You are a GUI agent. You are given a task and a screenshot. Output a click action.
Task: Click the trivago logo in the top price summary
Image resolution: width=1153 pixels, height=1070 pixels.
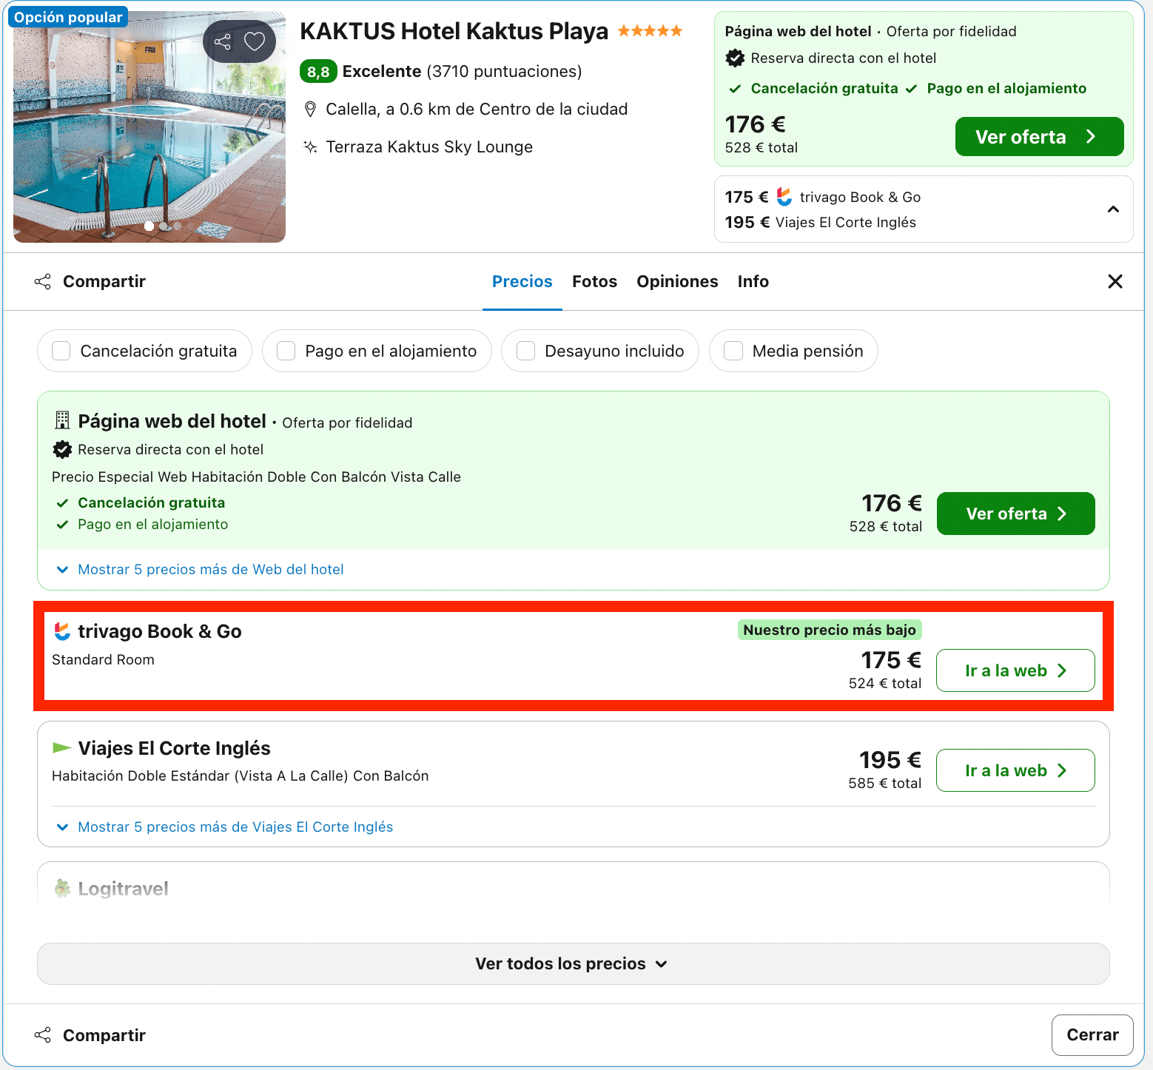pyautogui.click(x=784, y=197)
